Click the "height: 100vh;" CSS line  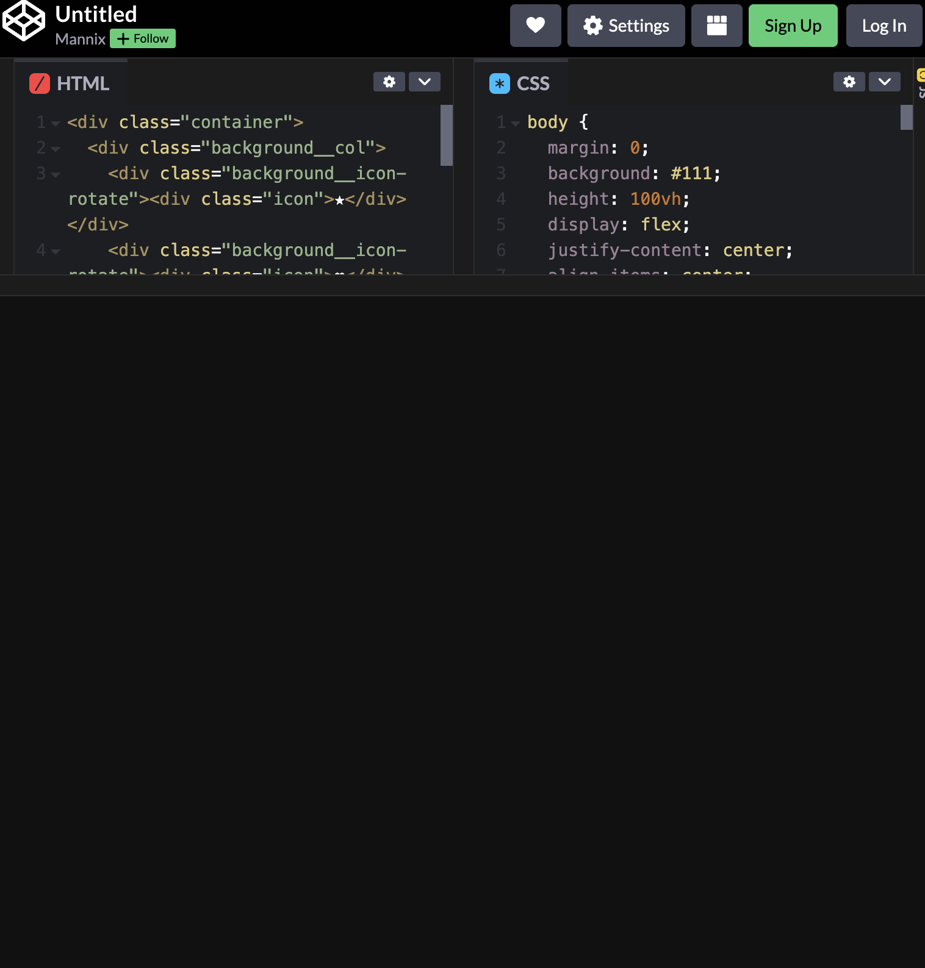619,199
